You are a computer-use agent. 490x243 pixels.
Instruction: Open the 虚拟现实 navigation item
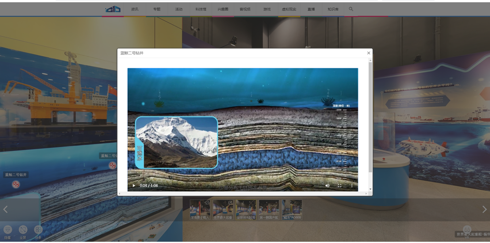tap(289, 9)
